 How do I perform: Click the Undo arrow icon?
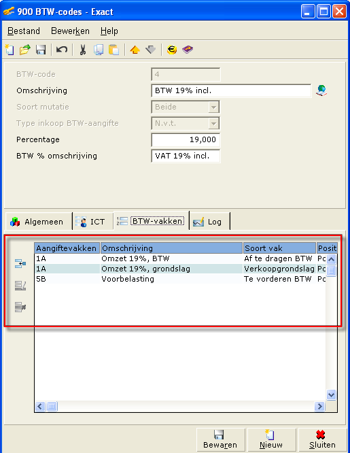[62, 50]
